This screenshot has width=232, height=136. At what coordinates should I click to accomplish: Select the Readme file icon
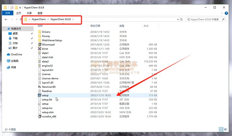tap(39, 91)
